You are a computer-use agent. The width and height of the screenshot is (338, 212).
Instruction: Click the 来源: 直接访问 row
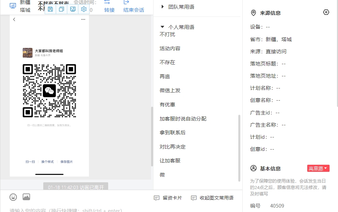click(268, 51)
